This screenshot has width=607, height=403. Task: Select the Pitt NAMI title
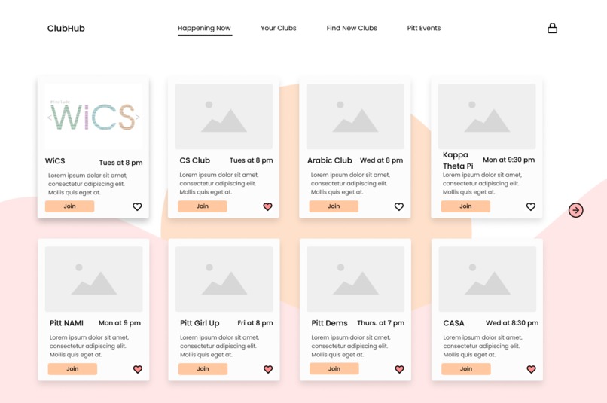66,323
